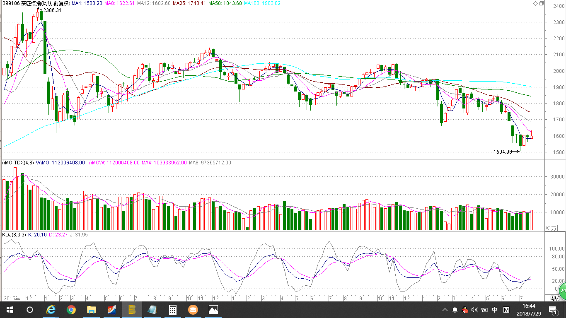Expand hidden system tray icons chevron
This screenshot has height=318, width=566.
445,310
